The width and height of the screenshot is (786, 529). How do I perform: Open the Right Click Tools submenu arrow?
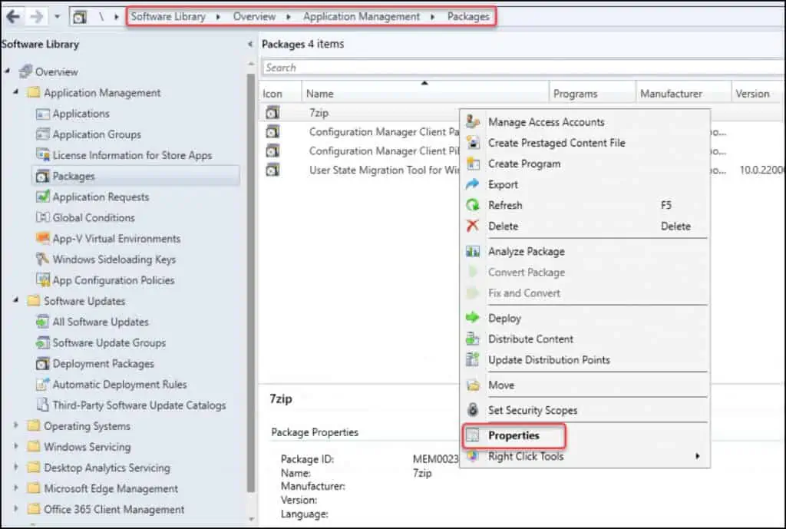697,456
